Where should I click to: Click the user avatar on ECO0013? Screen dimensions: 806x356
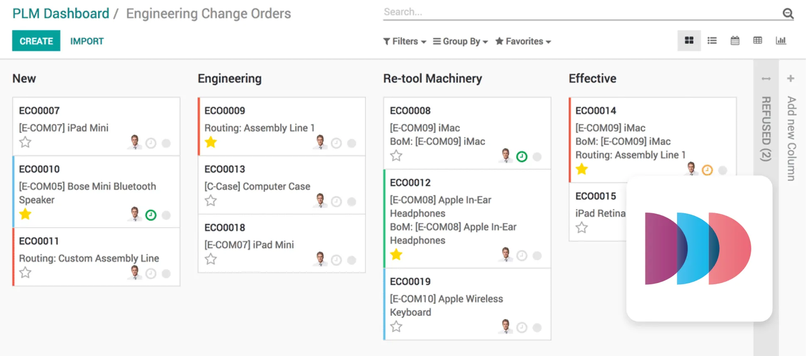click(x=320, y=200)
